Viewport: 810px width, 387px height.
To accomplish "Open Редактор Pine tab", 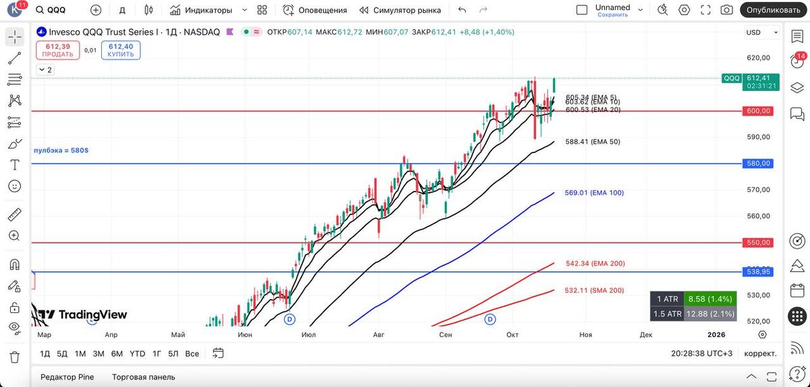I will [67, 377].
